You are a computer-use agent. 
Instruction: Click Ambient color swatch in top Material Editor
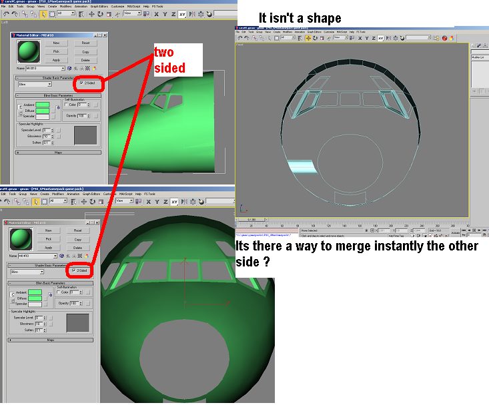(x=43, y=105)
